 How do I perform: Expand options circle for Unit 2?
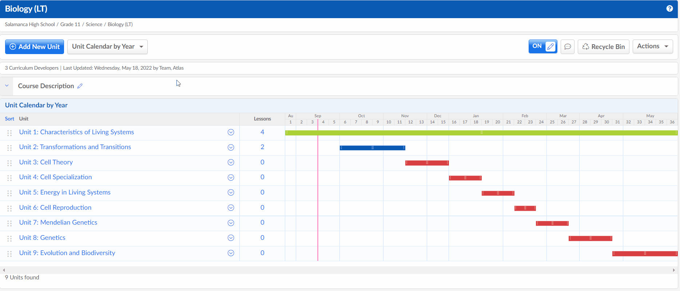tap(231, 147)
